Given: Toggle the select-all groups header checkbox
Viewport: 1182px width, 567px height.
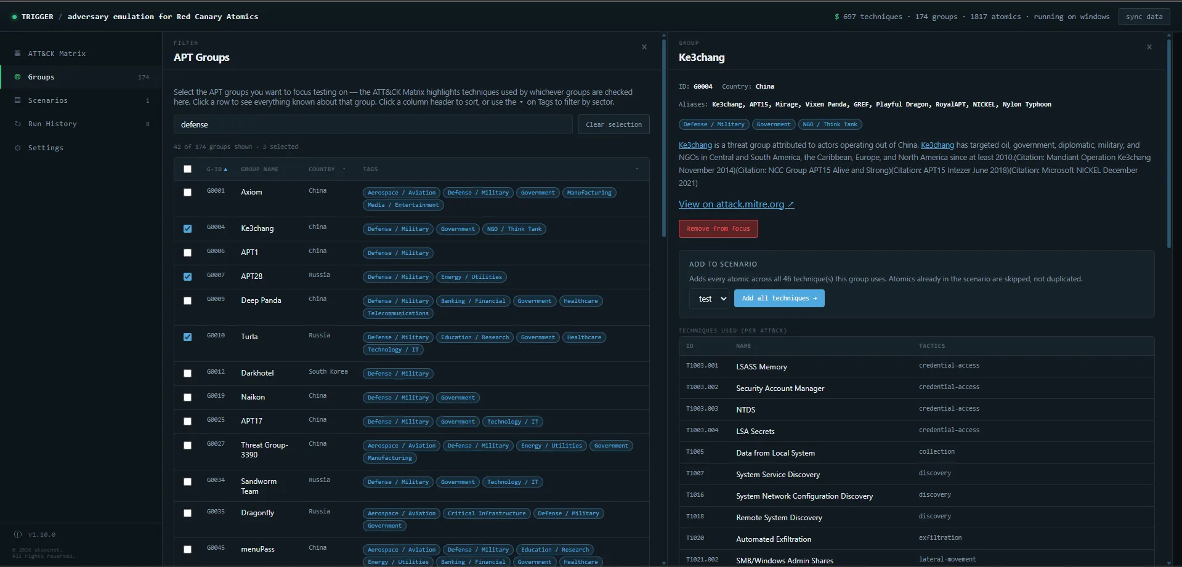Looking at the screenshot, I should [187, 169].
